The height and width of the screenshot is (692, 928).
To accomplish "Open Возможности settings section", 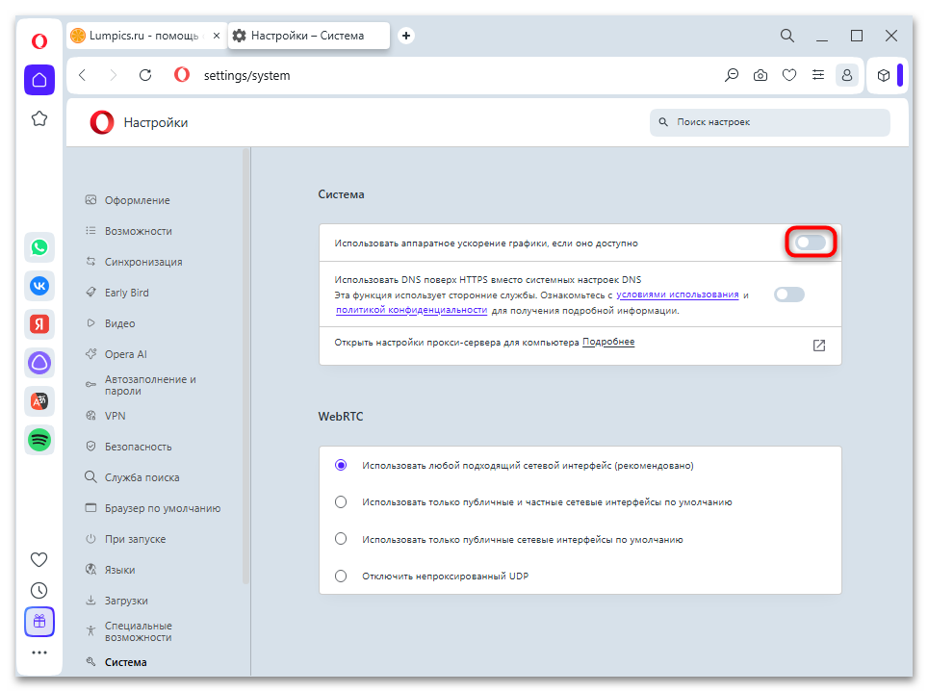I will point(139,231).
